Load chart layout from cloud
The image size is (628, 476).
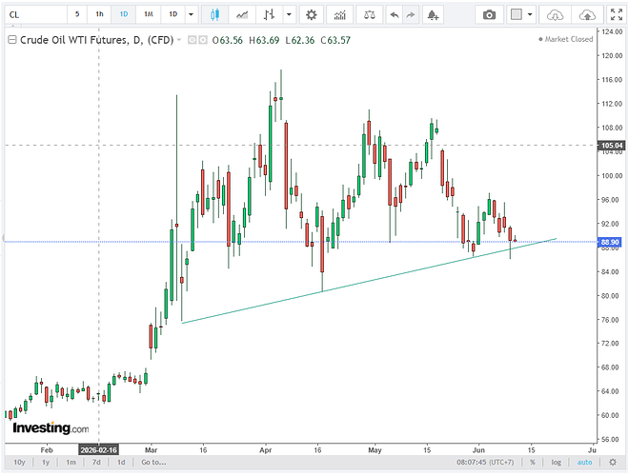(x=555, y=15)
